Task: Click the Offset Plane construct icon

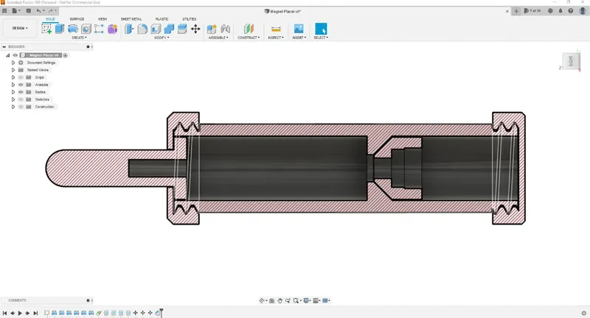Action: (249, 29)
